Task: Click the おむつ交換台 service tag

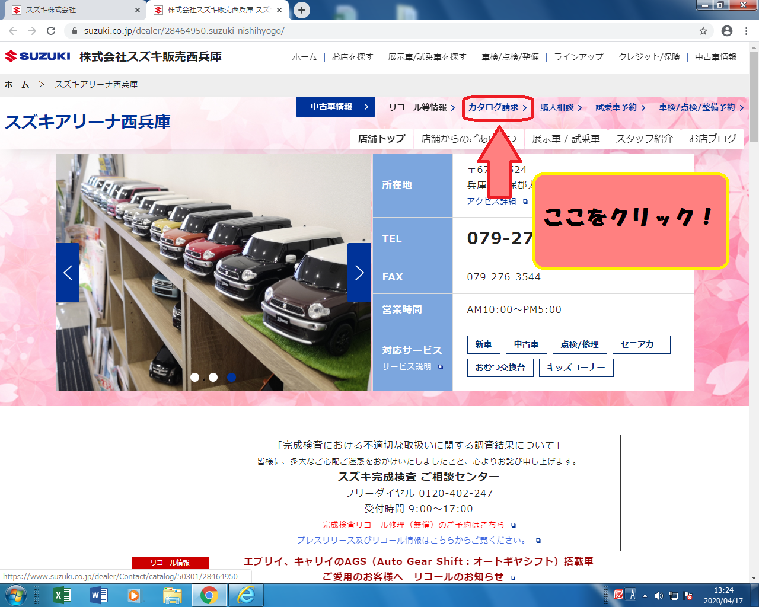Action: point(500,368)
